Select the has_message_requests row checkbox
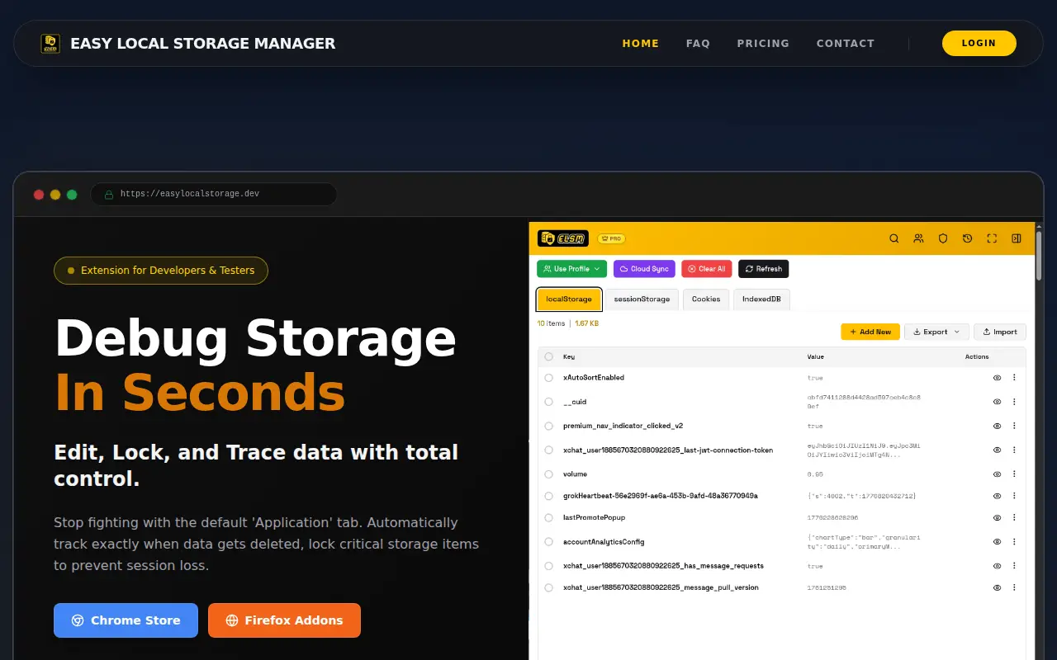The height and width of the screenshot is (660, 1057). pos(548,566)
